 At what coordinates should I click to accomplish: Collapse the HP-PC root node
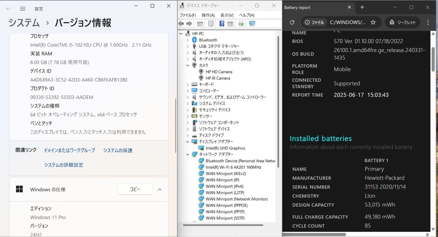(x=181, y=34)
